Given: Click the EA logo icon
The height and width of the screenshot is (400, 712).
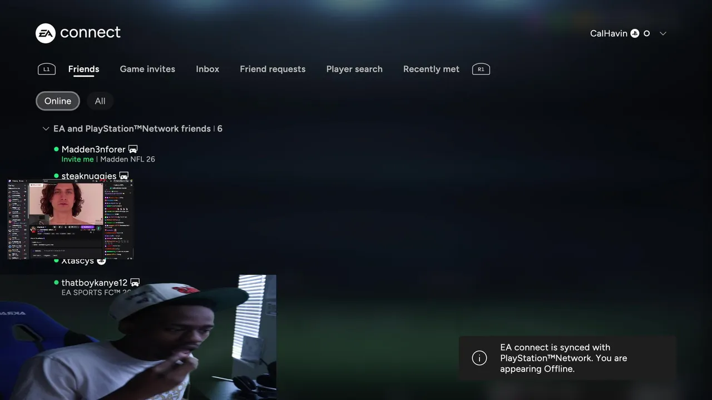Looking at the screenshot, I should coord(46,33).
